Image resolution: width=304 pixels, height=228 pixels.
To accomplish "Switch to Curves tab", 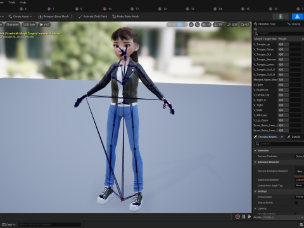I will click(294, 24).
